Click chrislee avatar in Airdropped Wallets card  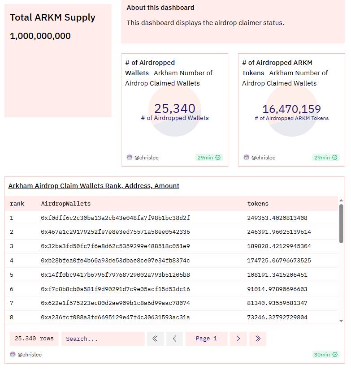tap(130, 158)
